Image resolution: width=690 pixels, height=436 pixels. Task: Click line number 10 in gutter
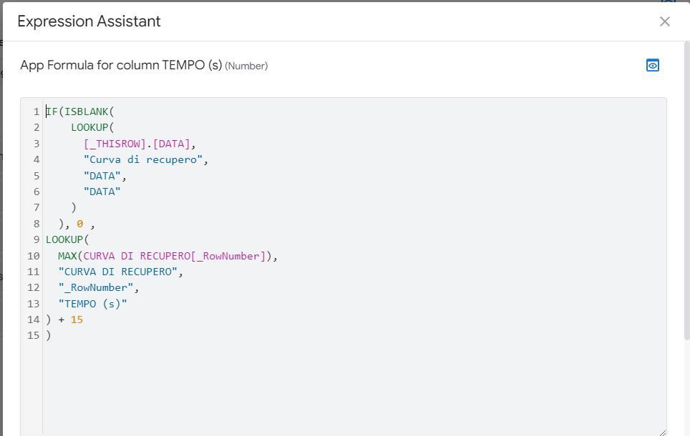tap(34, 256)
